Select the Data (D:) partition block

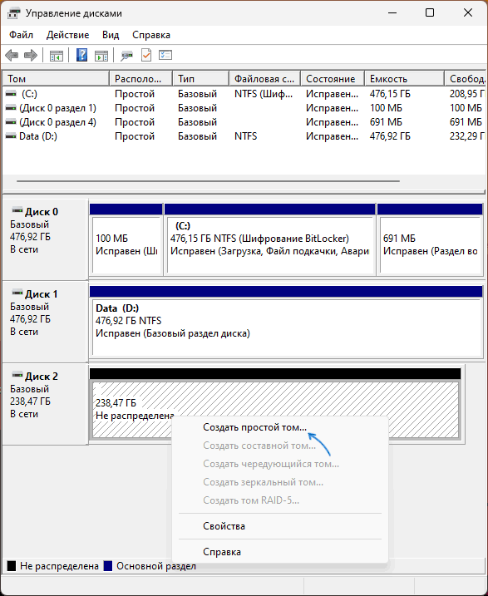[x=286, y=322]
